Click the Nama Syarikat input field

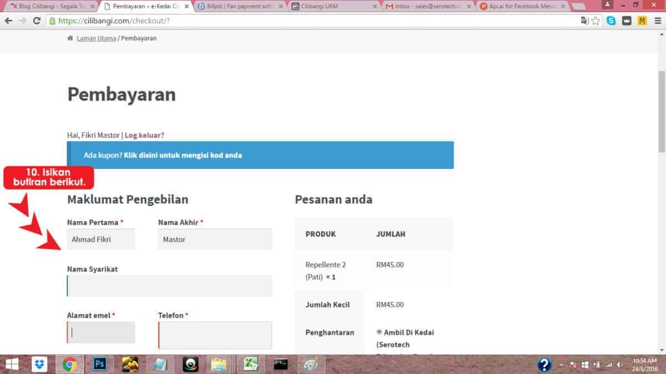(x=169, y=286)
